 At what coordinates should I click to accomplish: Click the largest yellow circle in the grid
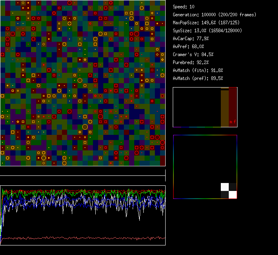(85, 127)
